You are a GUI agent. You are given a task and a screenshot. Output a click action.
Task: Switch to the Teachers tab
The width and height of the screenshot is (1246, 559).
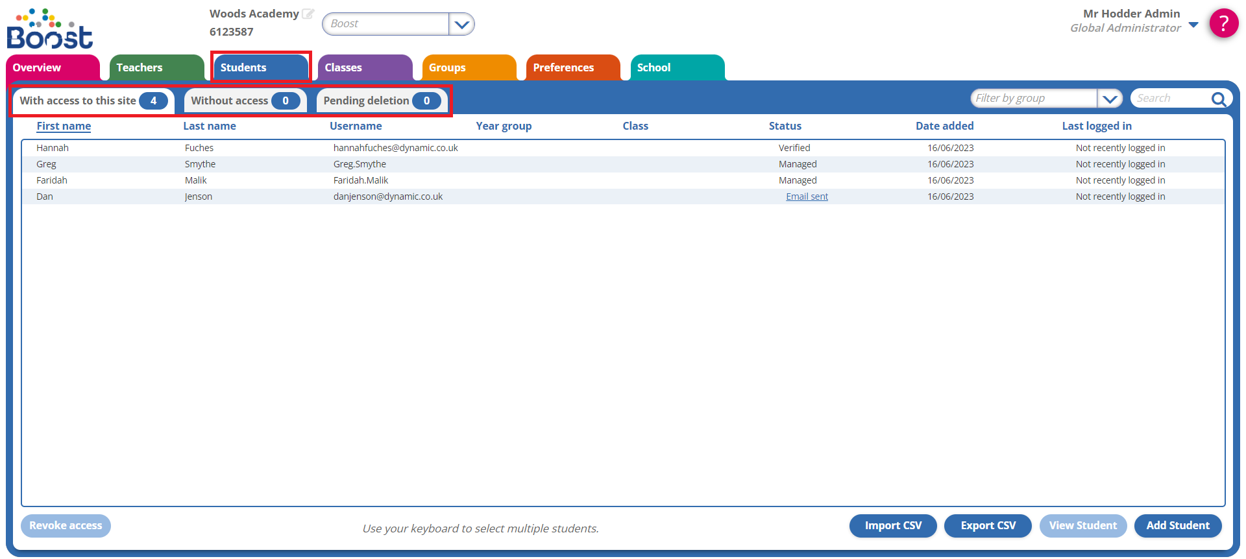(x=156, y=67)
